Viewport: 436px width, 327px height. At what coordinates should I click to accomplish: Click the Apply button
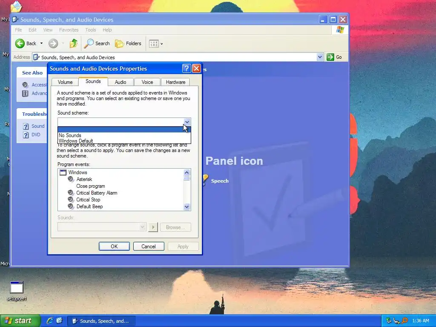pos(183,247)
